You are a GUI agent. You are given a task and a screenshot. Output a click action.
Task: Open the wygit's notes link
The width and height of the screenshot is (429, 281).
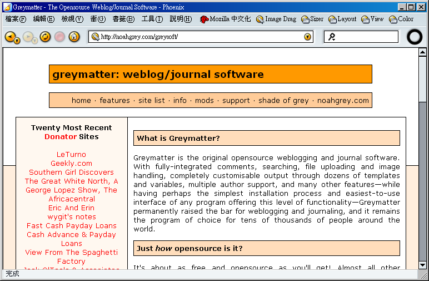72,217
